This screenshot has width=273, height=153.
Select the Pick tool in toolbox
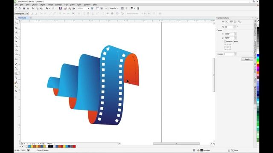16,19
